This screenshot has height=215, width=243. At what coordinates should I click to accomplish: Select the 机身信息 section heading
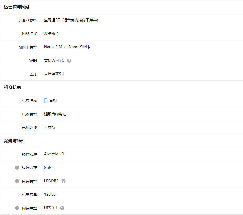click(x=13, y=87)
